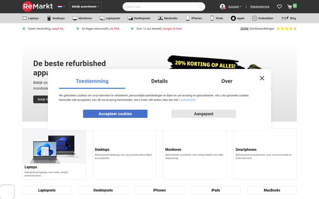The image size is (319, 199).
Task: Click the Desktopsets icon
Action: click(x=130, y=18)
